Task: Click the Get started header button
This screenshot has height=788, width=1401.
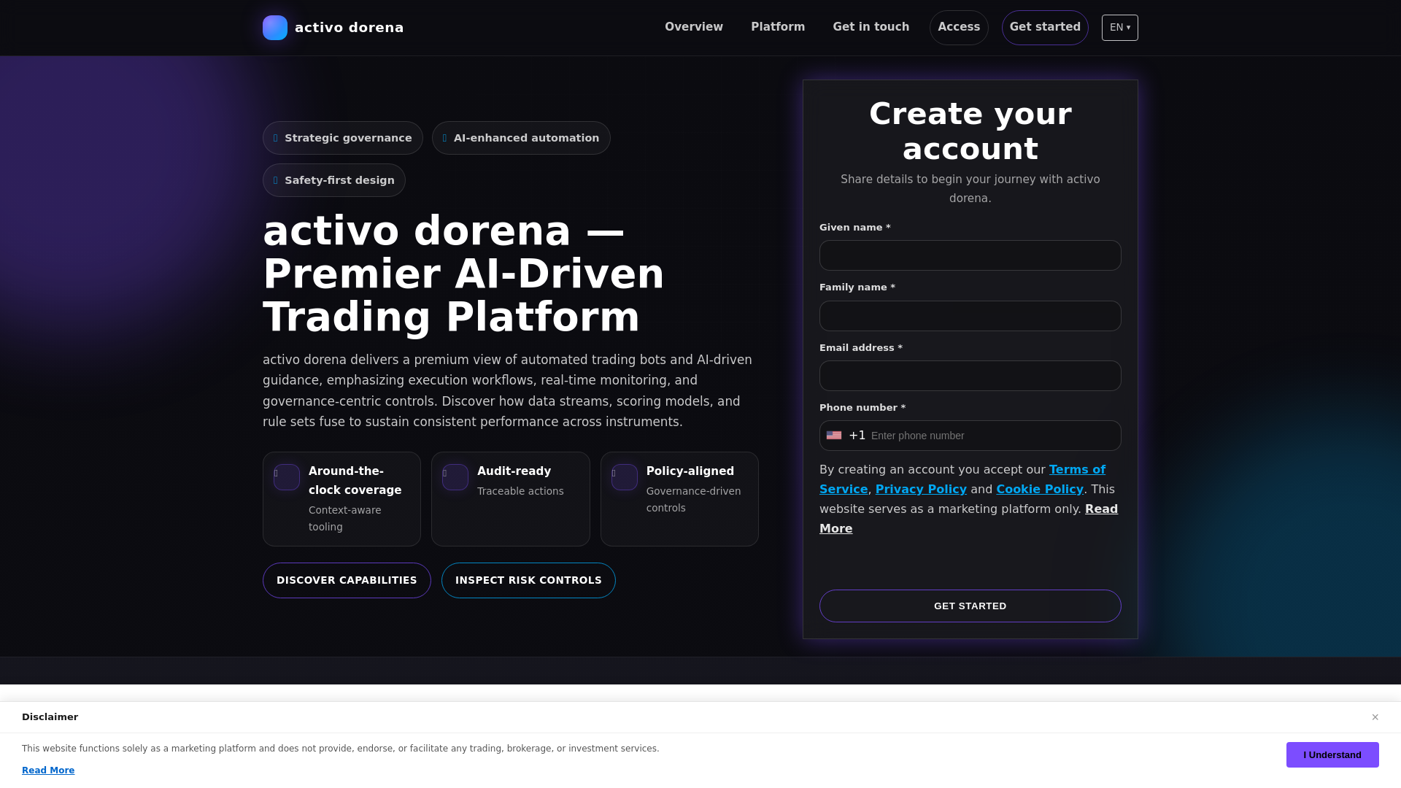Action: (1045, 28)
